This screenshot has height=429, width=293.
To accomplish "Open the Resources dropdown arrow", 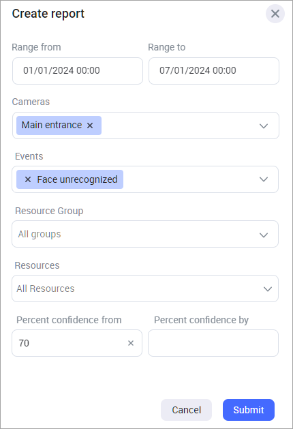I will click(x=268, y=289).
